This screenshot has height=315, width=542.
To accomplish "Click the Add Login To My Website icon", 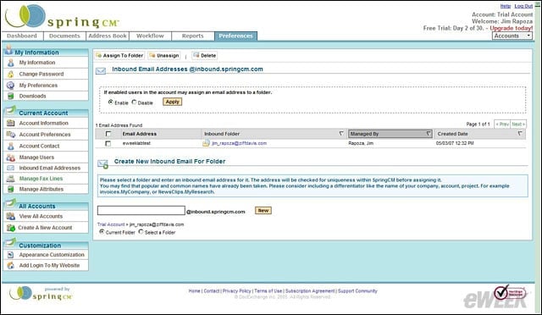I will pos(11,265).
